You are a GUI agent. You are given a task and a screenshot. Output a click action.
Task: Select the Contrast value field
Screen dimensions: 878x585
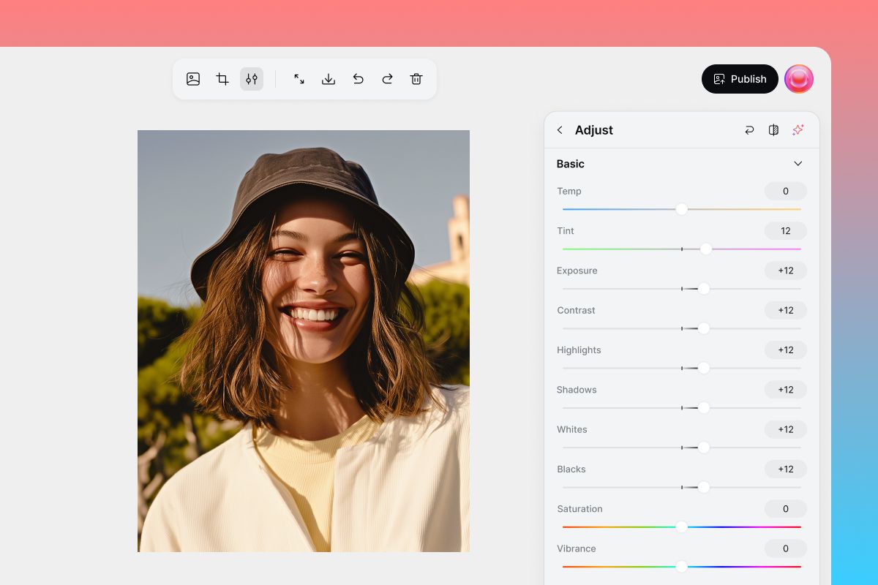tap(786, 310)
